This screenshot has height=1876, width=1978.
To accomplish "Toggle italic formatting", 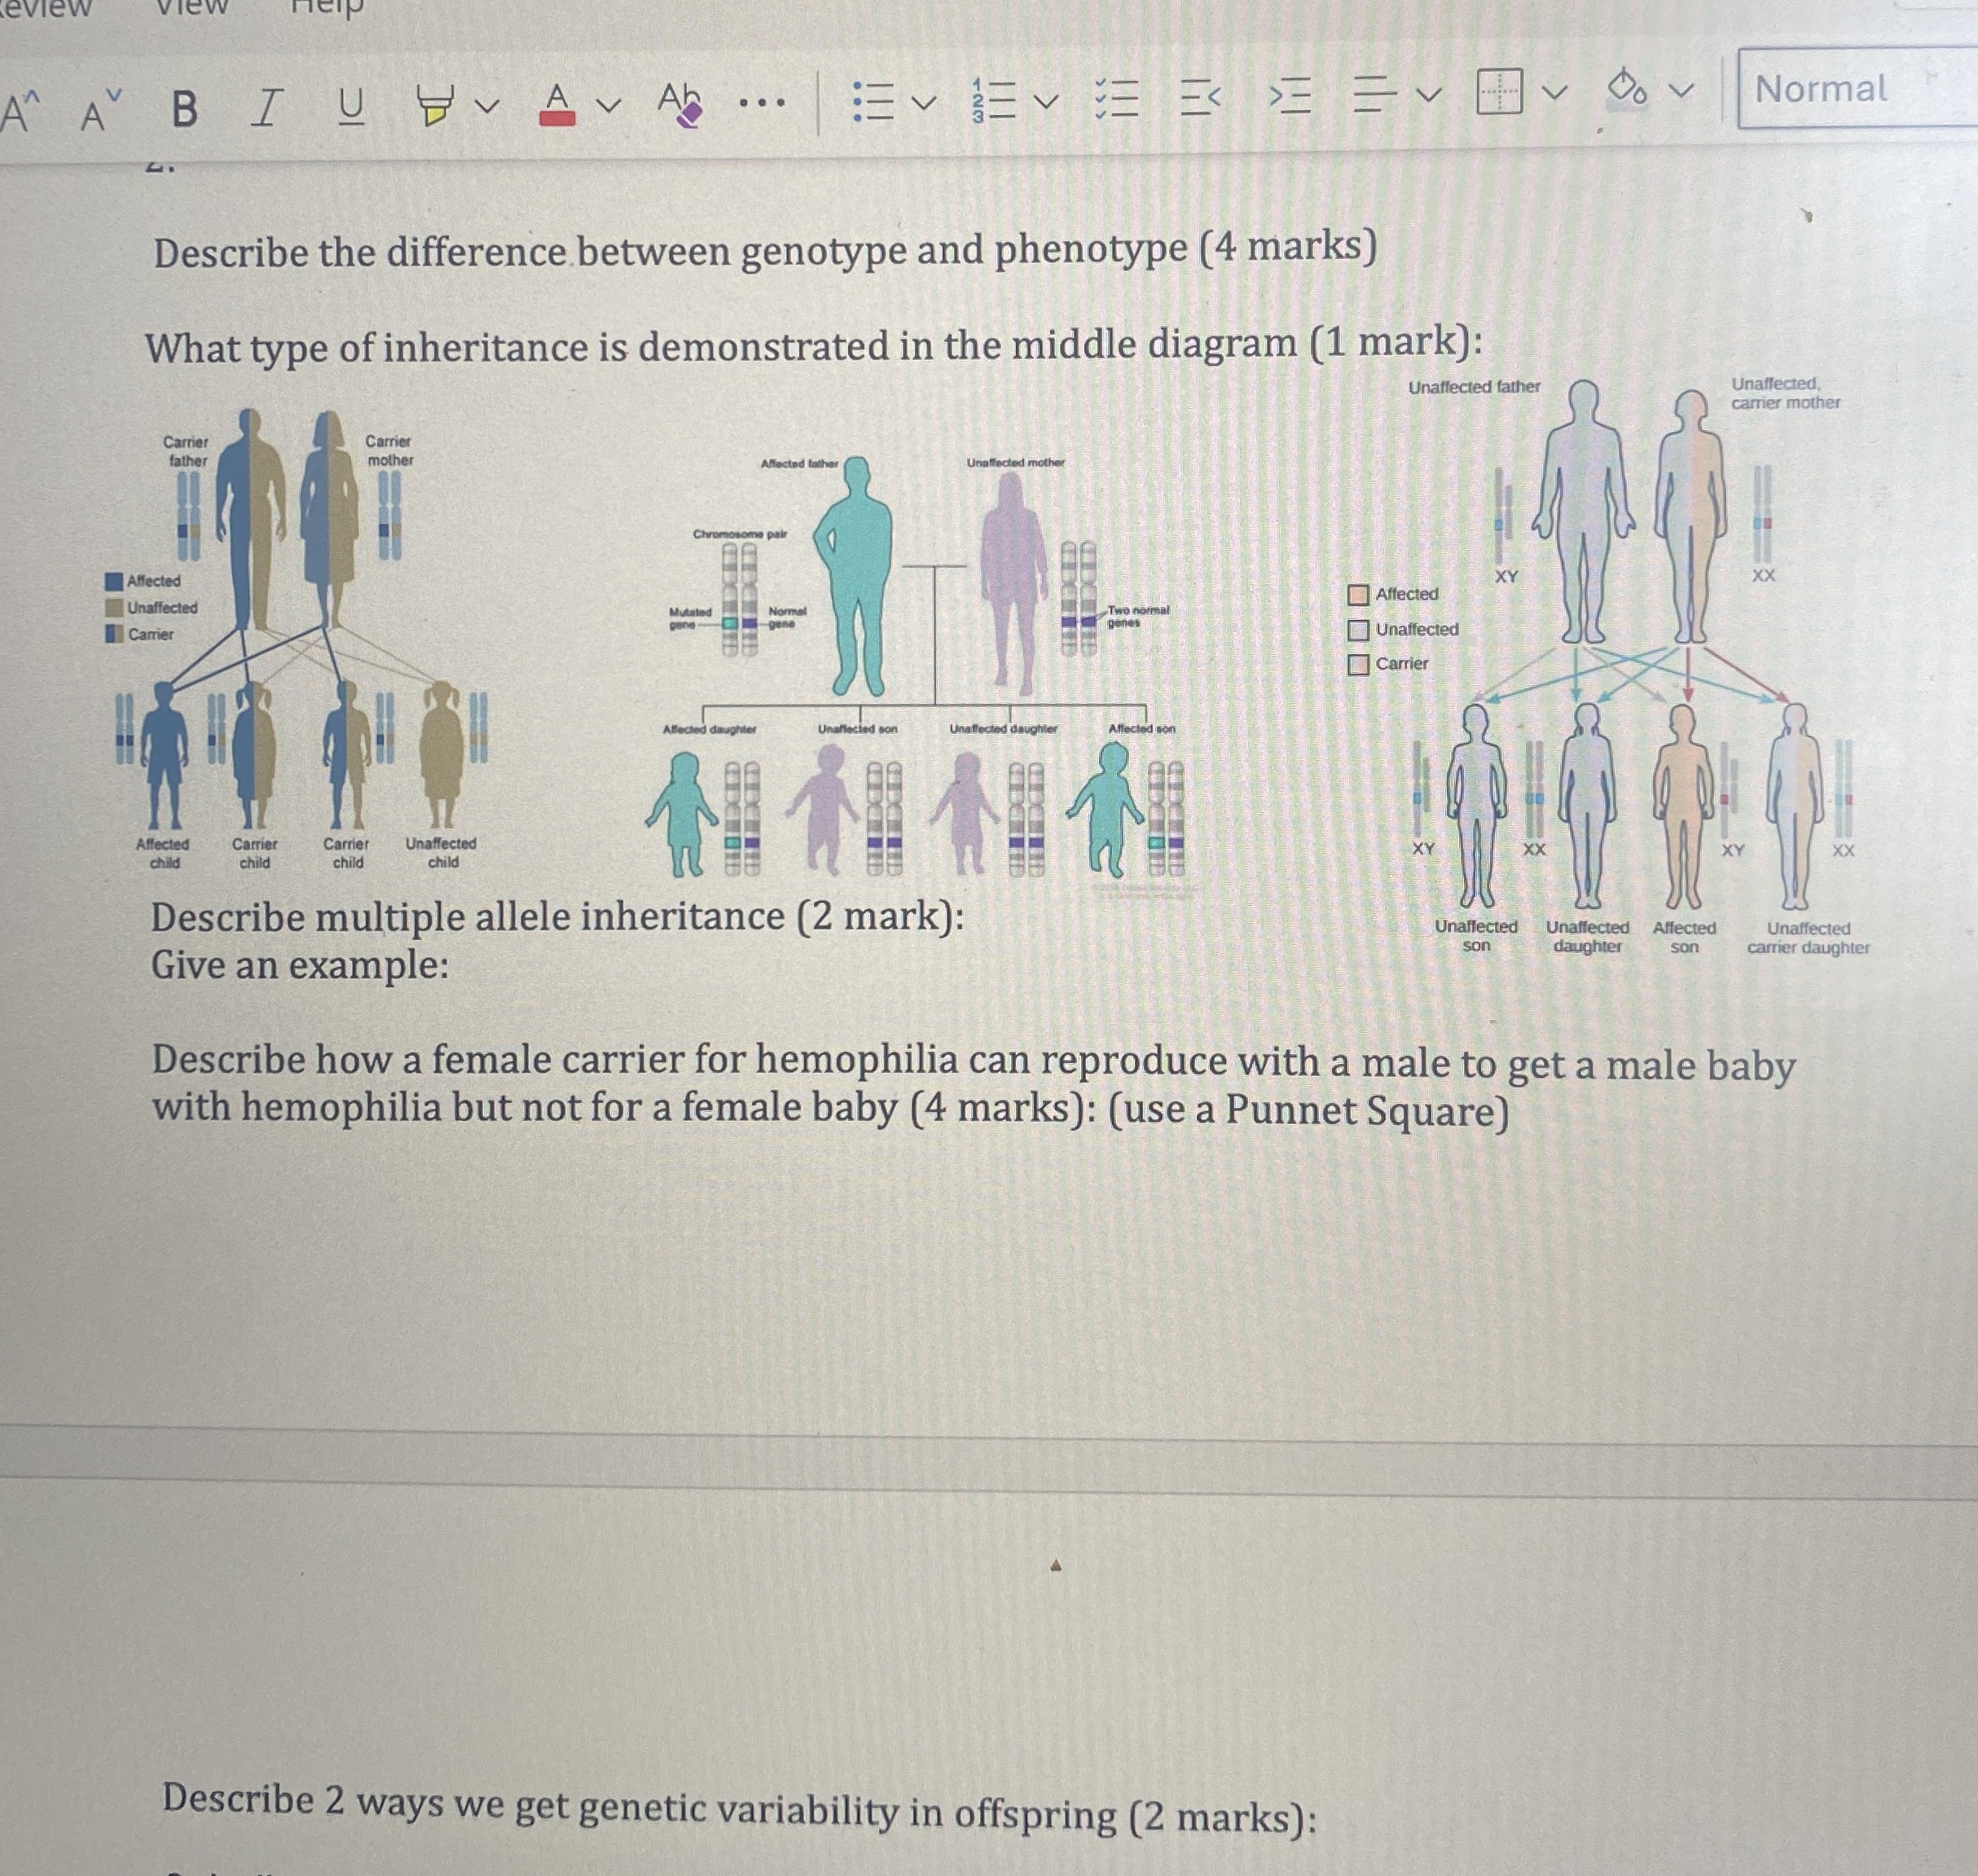I will 266,107.
